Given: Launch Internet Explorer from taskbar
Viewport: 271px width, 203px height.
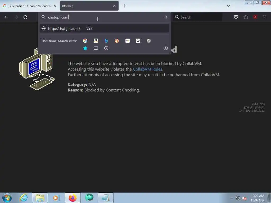Looking at the screenshot, I should 24,198.
